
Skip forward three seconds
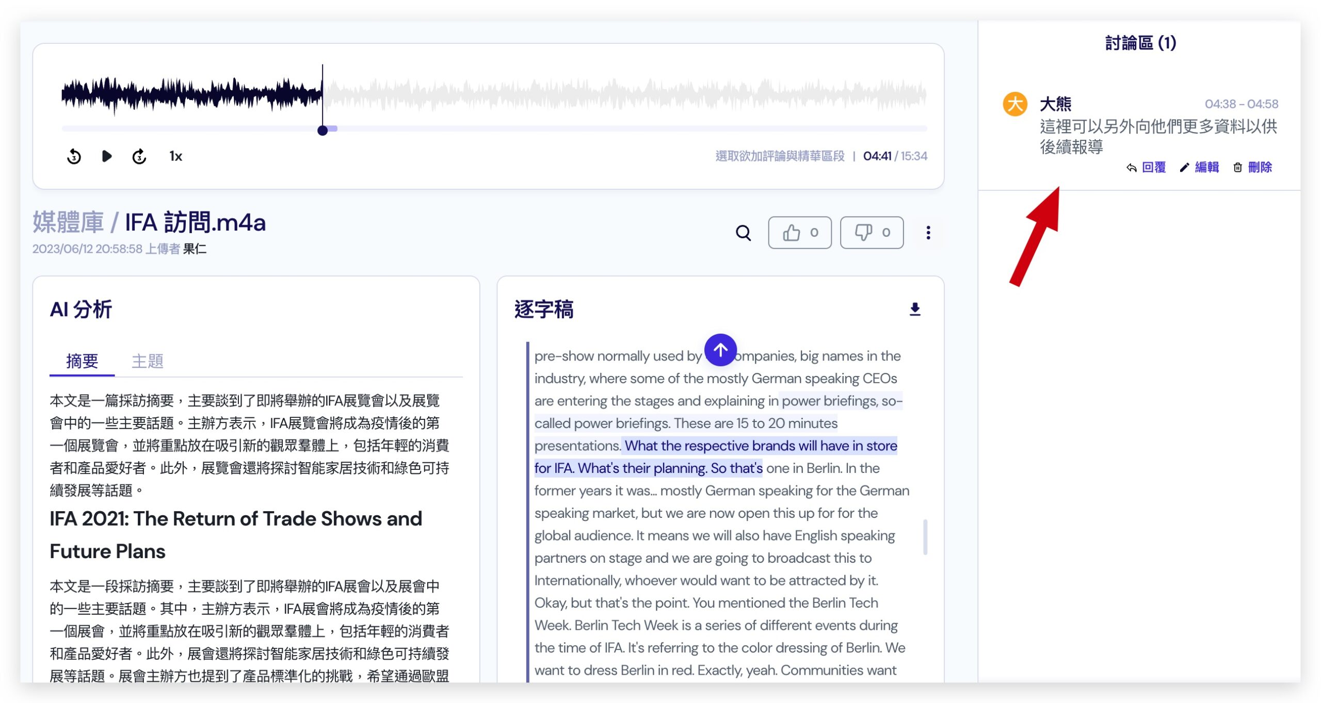pyautogui.click(x=139, y=156)
